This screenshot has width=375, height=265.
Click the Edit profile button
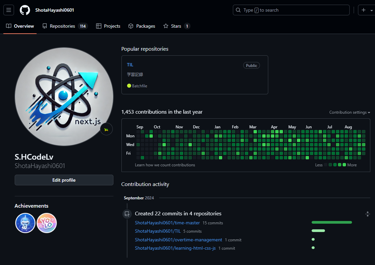64,180
